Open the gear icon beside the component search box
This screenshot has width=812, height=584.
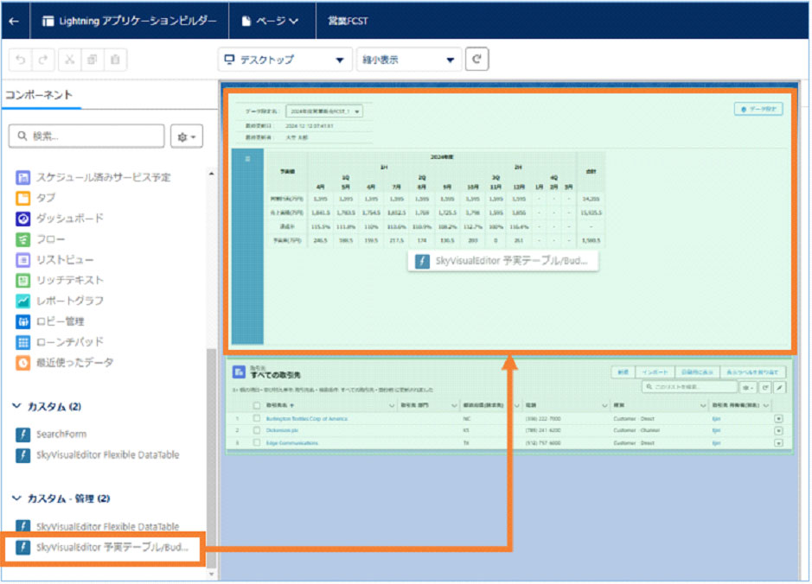[x=183, y=136]
